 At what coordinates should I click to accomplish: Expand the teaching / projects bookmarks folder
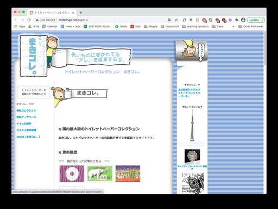pos(195,27)
